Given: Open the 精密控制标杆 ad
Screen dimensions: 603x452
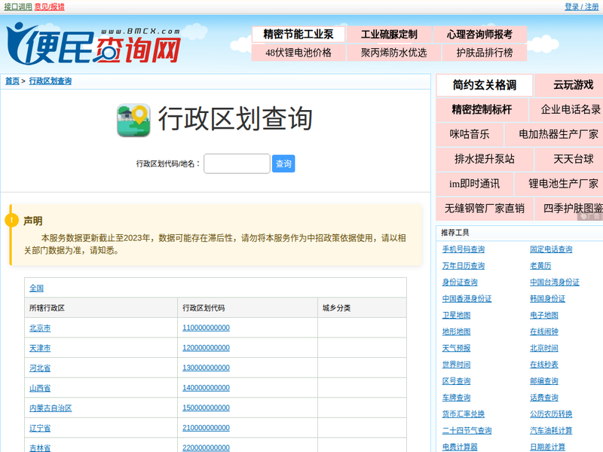Looking at the screenshot, I should (x=482, y=110).
